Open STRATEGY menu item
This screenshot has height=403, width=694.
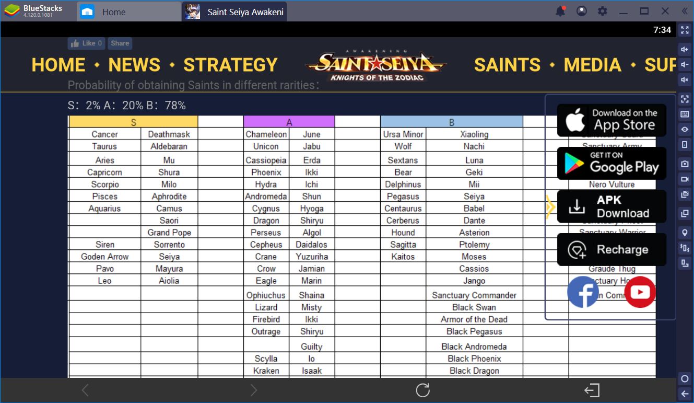coord(230,65)
